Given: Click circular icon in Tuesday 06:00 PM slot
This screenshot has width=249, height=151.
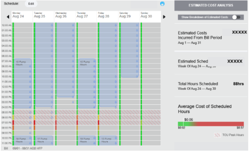Looking at the screenshot, I should pos(51,117).
